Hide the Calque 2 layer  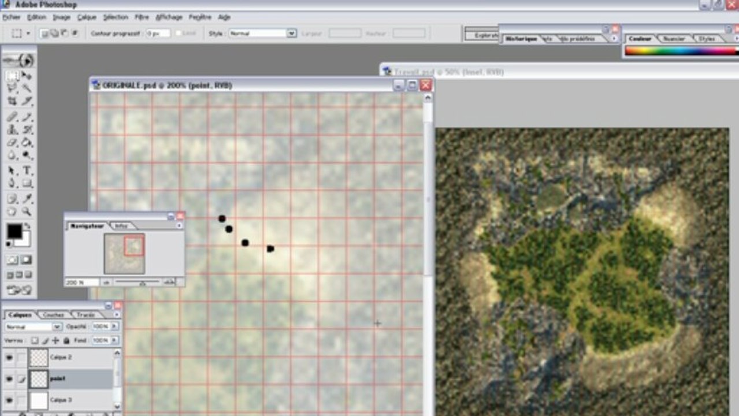(x=9, y=358)
